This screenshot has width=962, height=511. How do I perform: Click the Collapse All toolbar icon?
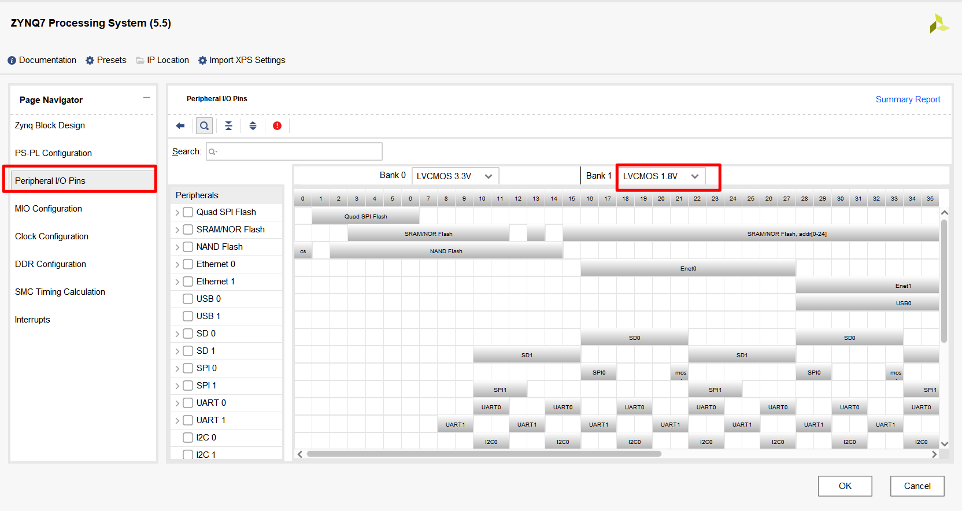coord(228,125)
